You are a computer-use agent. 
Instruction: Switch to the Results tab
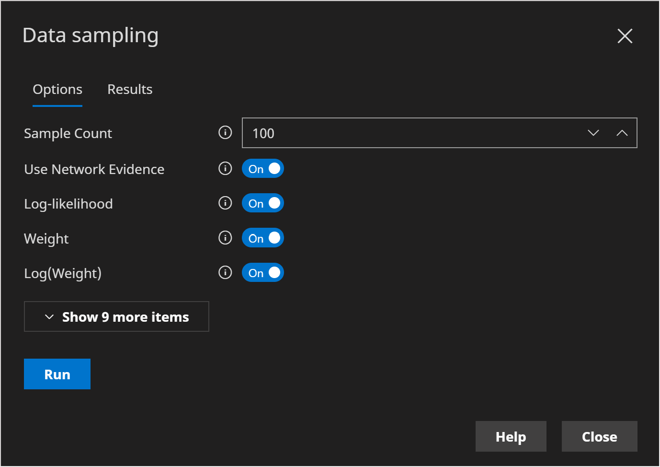click(129, 89)
